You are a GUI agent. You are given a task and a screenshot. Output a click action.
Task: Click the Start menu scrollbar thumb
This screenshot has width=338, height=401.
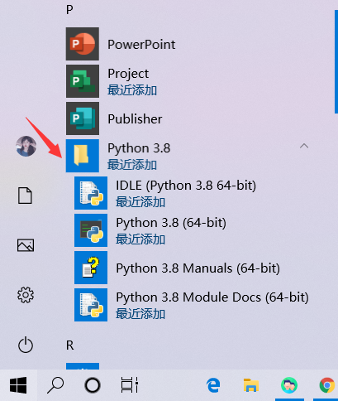pyautogui.click(x=336, y=61)
